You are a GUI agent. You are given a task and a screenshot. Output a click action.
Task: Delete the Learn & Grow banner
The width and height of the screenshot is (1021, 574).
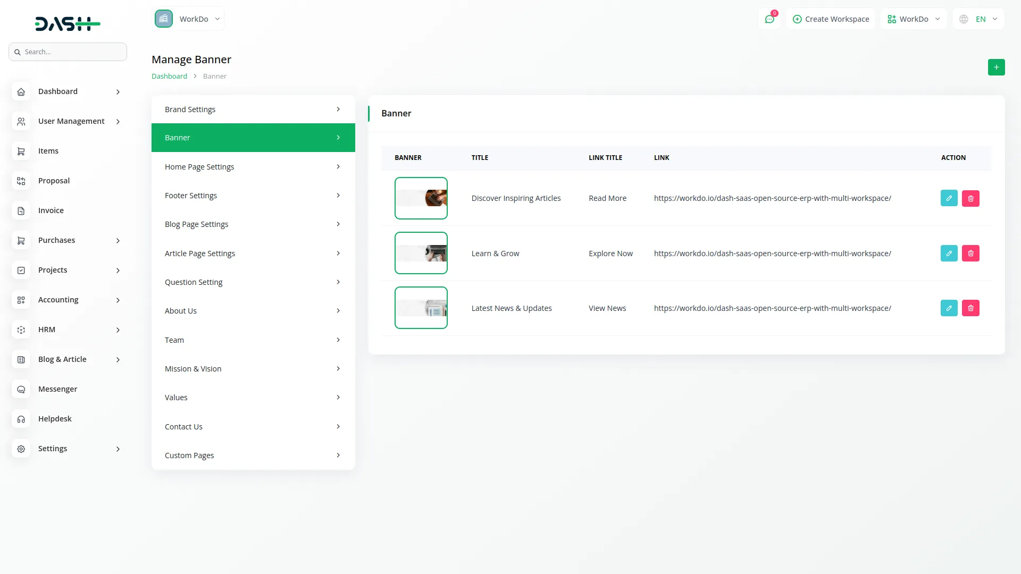(x=970, y=254)
